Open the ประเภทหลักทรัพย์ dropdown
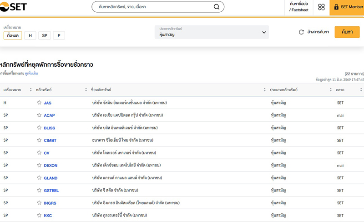 (x=212, y=32)
